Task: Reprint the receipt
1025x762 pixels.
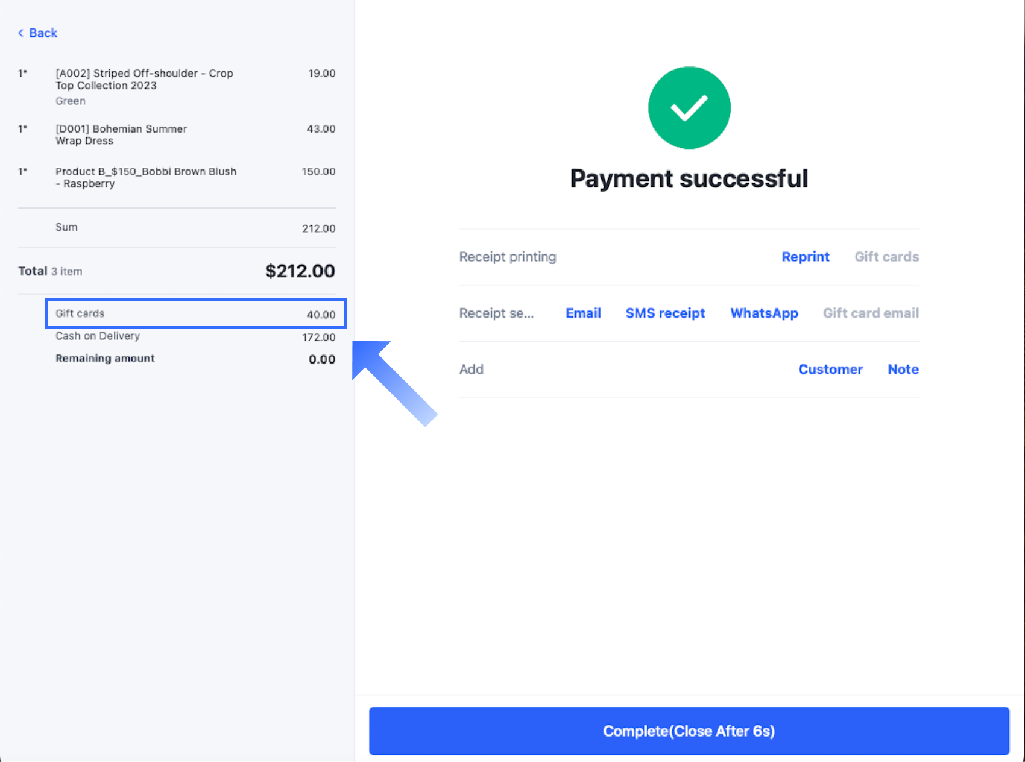Action: pos(805,257)
